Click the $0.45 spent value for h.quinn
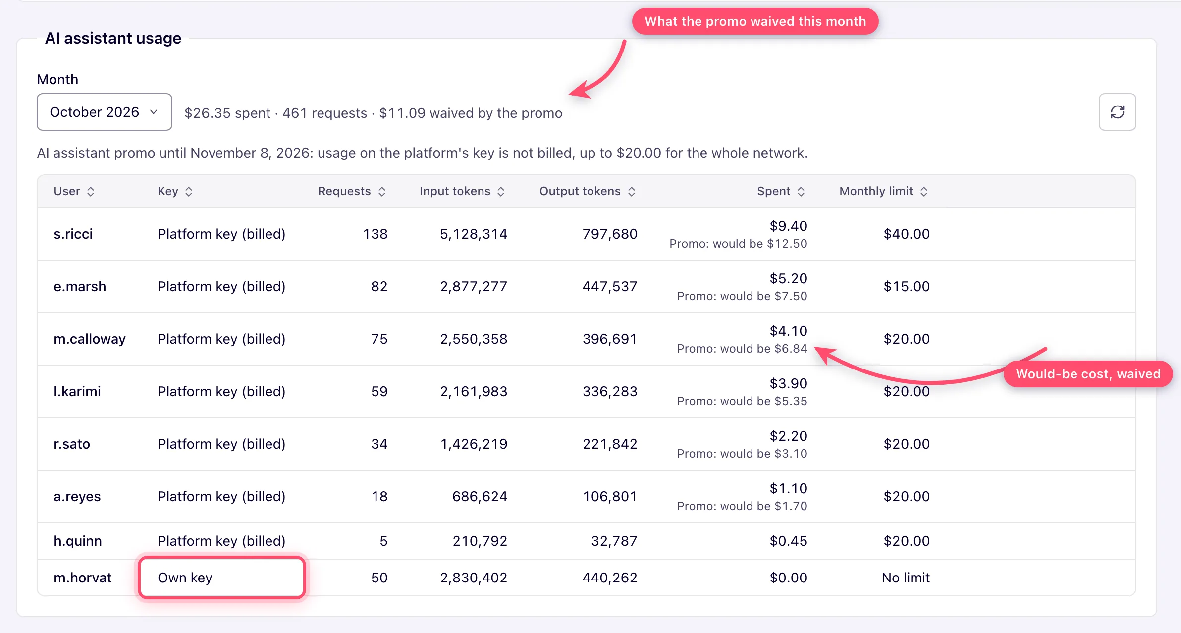This screenshot has width=1181, height=633. tap(788, 541)
